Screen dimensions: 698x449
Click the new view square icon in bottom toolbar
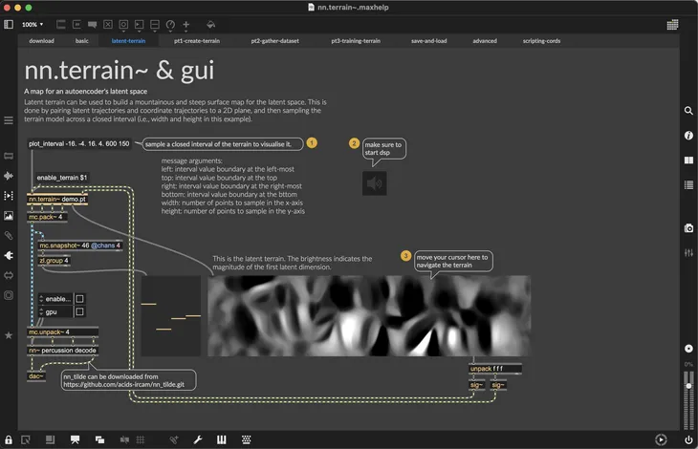tap(51, 440)
